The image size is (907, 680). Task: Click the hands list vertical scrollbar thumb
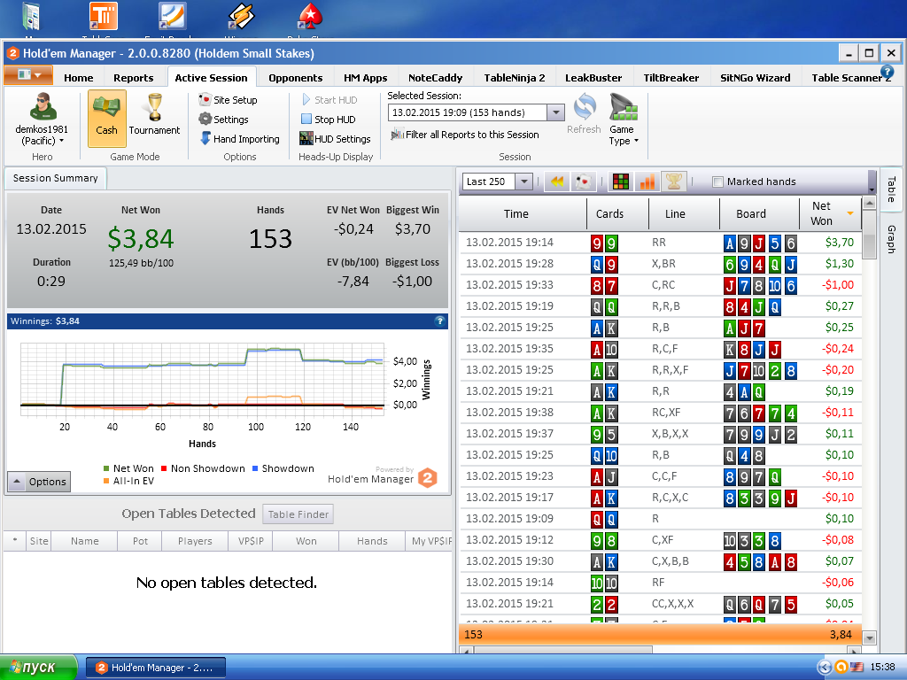869,236
